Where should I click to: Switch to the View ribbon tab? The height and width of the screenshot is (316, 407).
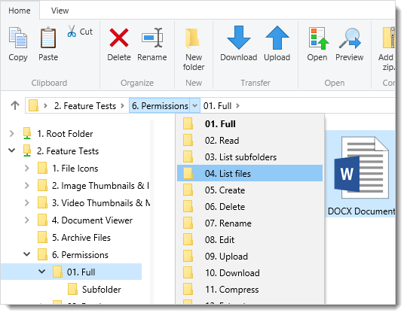tap(60, 11)
